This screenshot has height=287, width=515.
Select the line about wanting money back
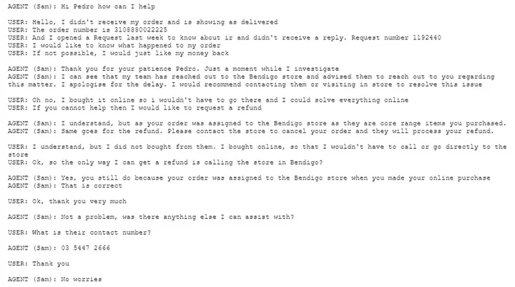(x=131, y=53)
